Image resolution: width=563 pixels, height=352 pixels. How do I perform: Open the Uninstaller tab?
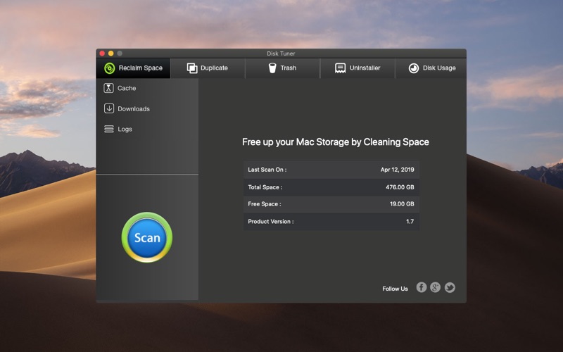[x=358, y=68]
